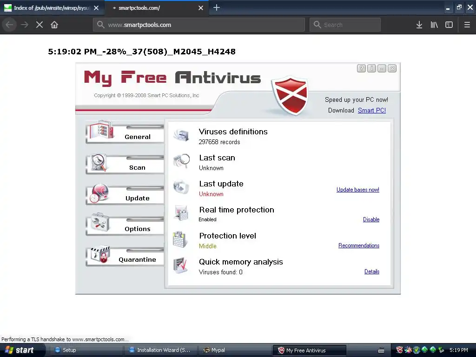Open the Quarantine locked box icon
Image resolution: width=476 pixels, height=357 pixels.
(x=101, y=254)
